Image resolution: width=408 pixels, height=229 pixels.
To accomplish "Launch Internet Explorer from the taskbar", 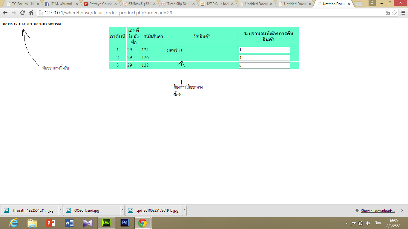I will pyautogui.click(x=14, y=223).
